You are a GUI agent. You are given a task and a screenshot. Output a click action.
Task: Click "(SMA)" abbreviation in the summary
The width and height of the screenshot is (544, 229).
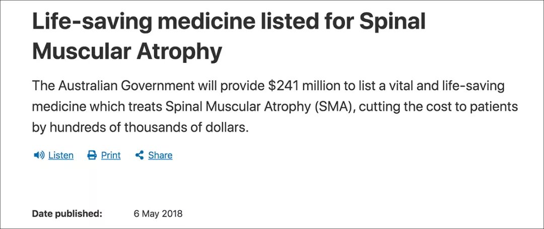coord(334,107)
